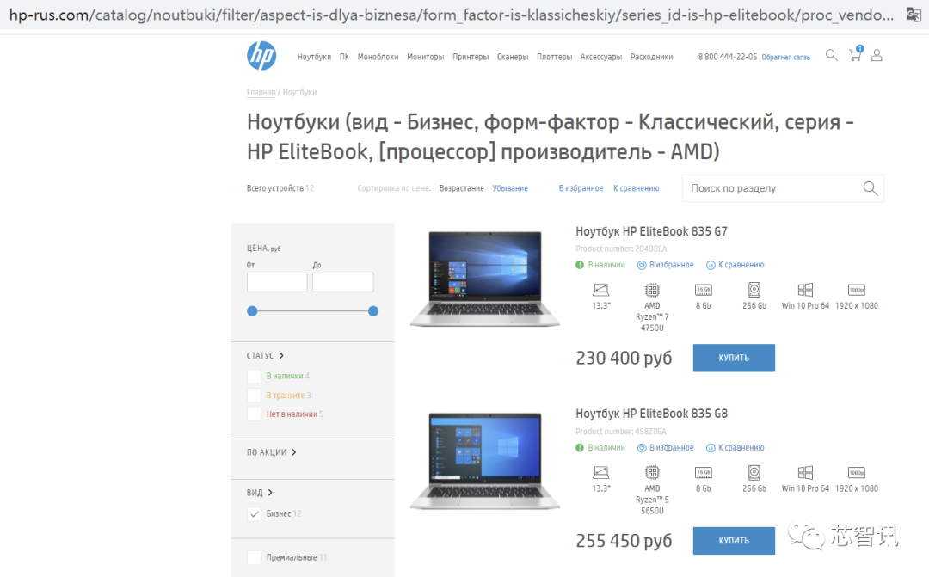
Task: Open the Расходники menu item
Action: click(x=652, y=57)
